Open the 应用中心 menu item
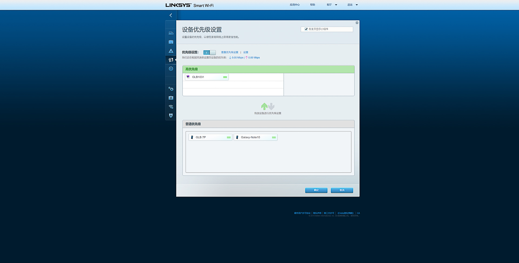 pyautogui.click(x=294, y=5)
